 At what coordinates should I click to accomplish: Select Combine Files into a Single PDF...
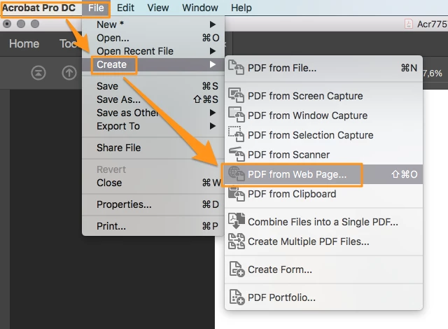[323, 222]
